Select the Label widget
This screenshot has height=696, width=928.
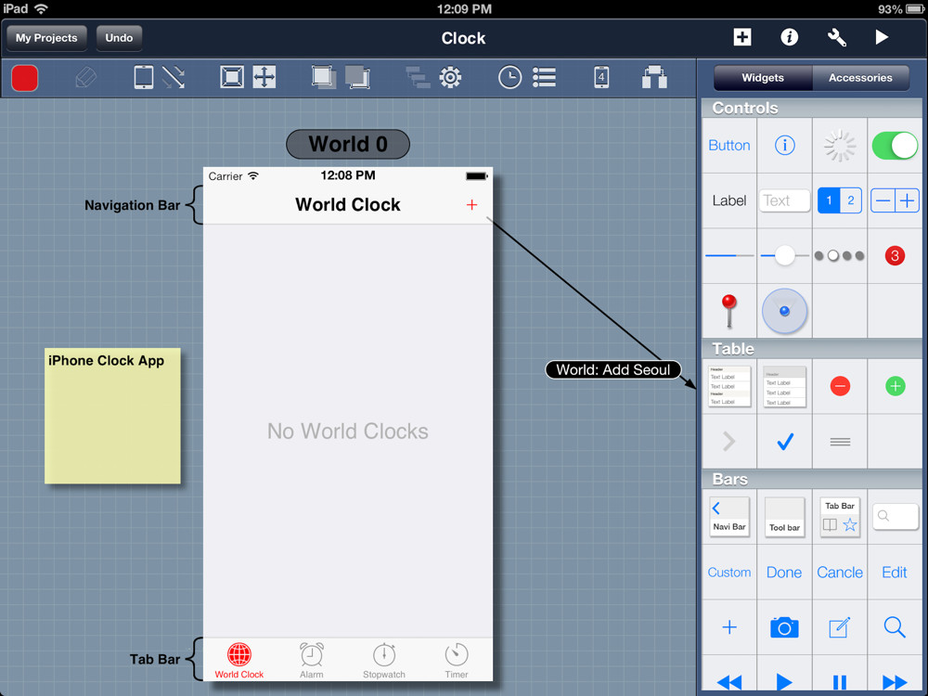[x=729, y=200]
